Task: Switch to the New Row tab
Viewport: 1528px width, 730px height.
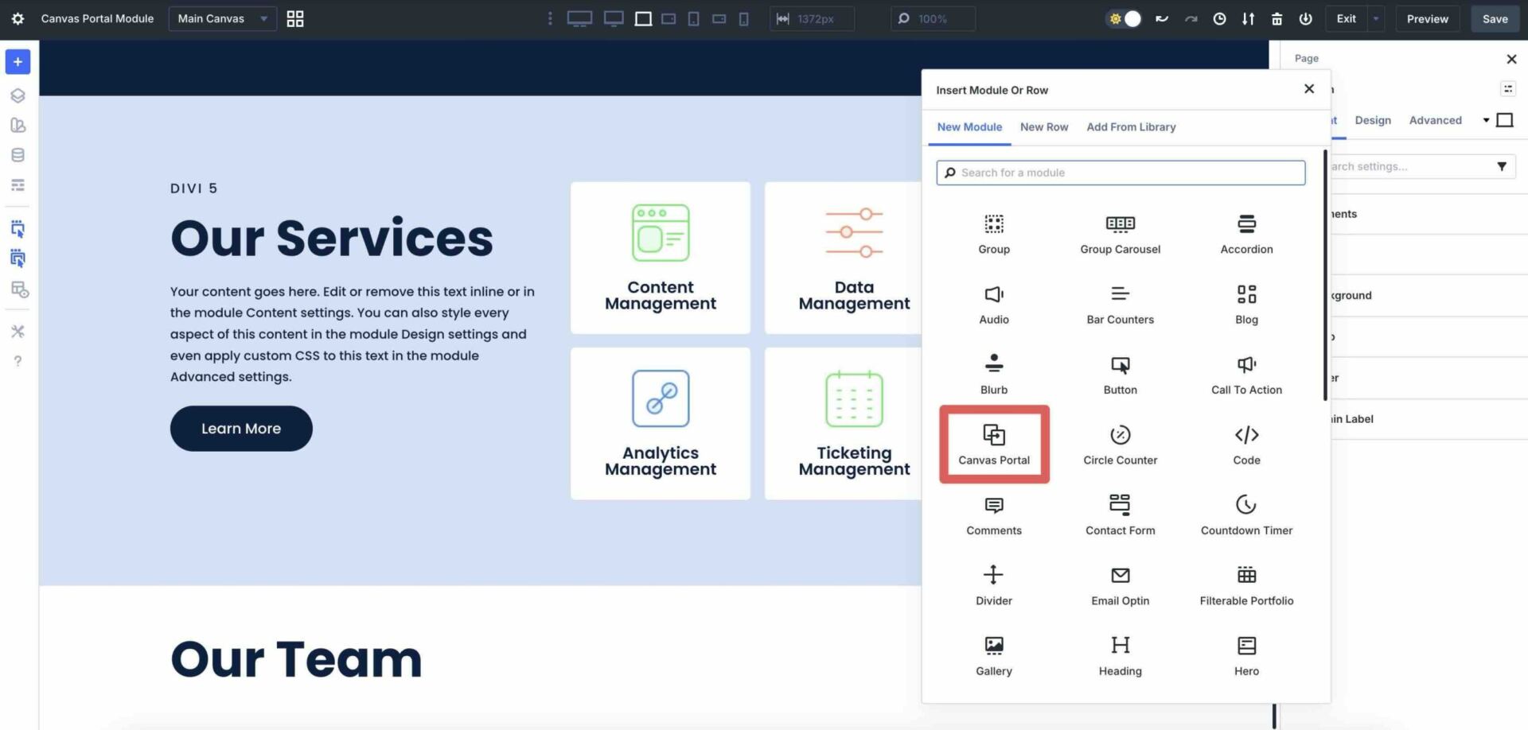Action: (1044, 126)
